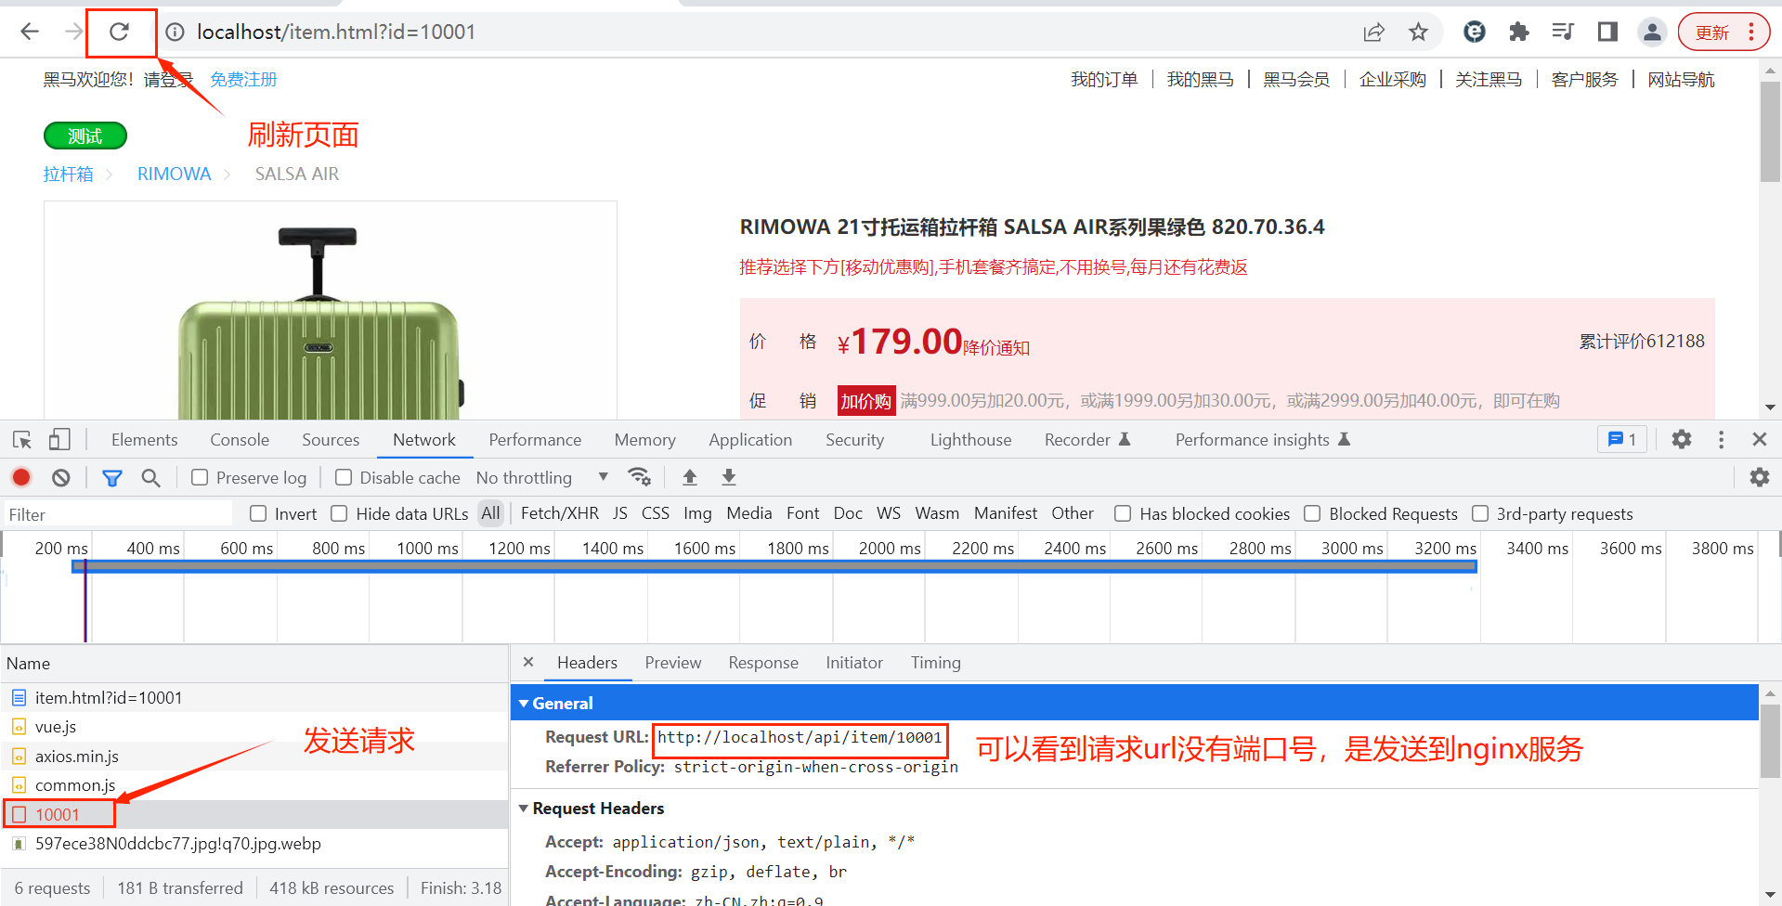Check Blocked Requests checkbox
This screenshot has width=1782, height=906.
click(1312, 513)
